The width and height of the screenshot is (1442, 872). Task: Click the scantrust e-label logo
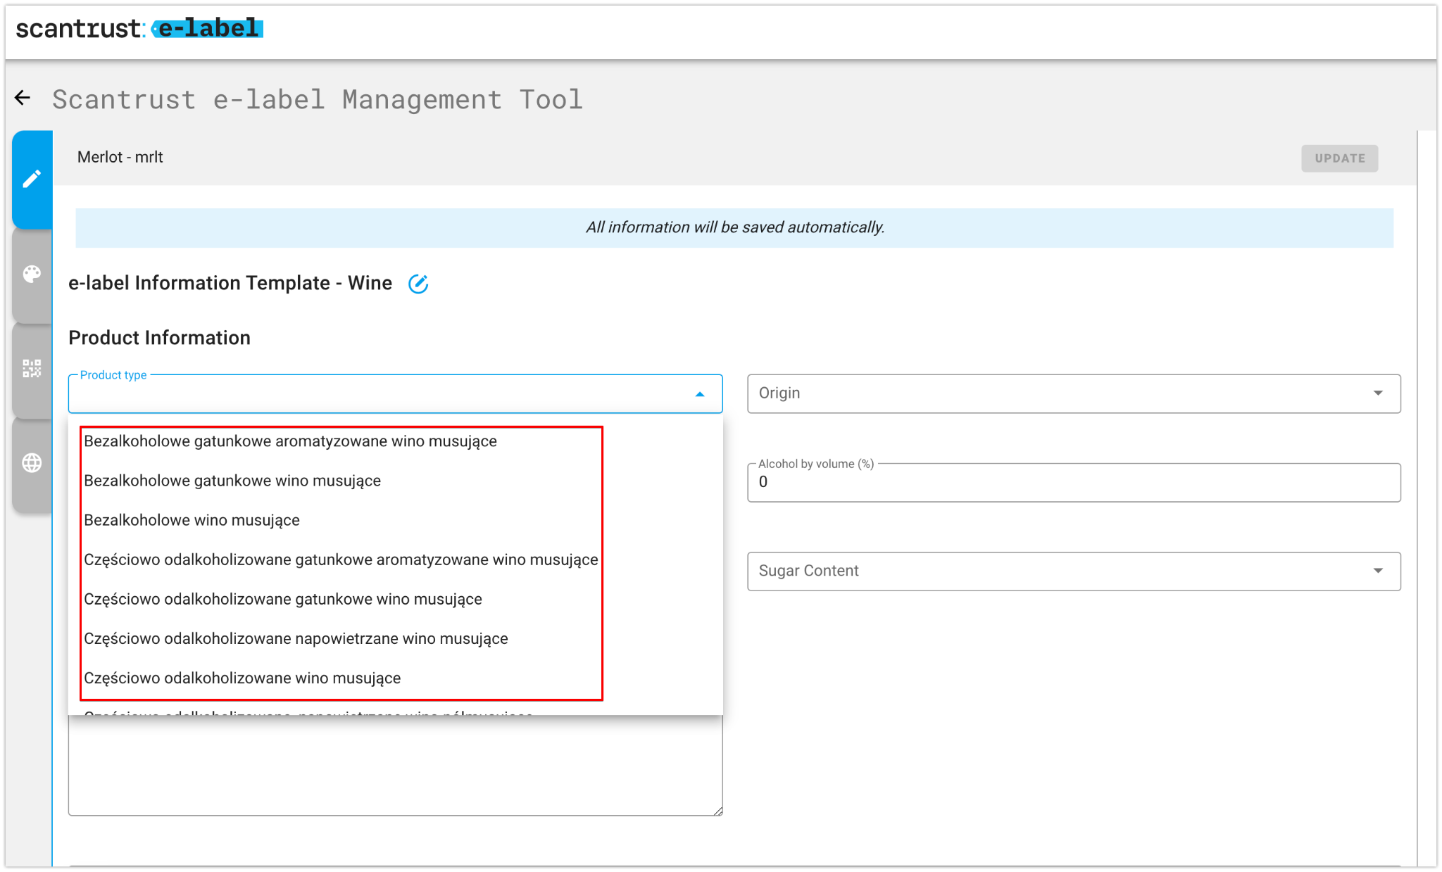(139, 29)
